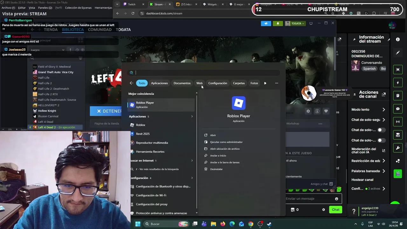The image size is (407, 229).
Task: Open Modo lento chevron in Kick actions
Action: pos(383,109)
